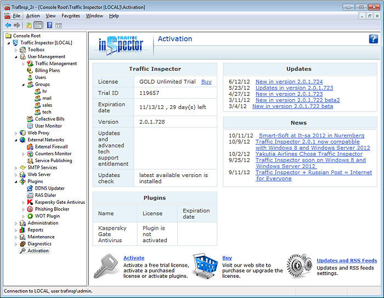Collapse the Groups tree node

pos(23,84)
